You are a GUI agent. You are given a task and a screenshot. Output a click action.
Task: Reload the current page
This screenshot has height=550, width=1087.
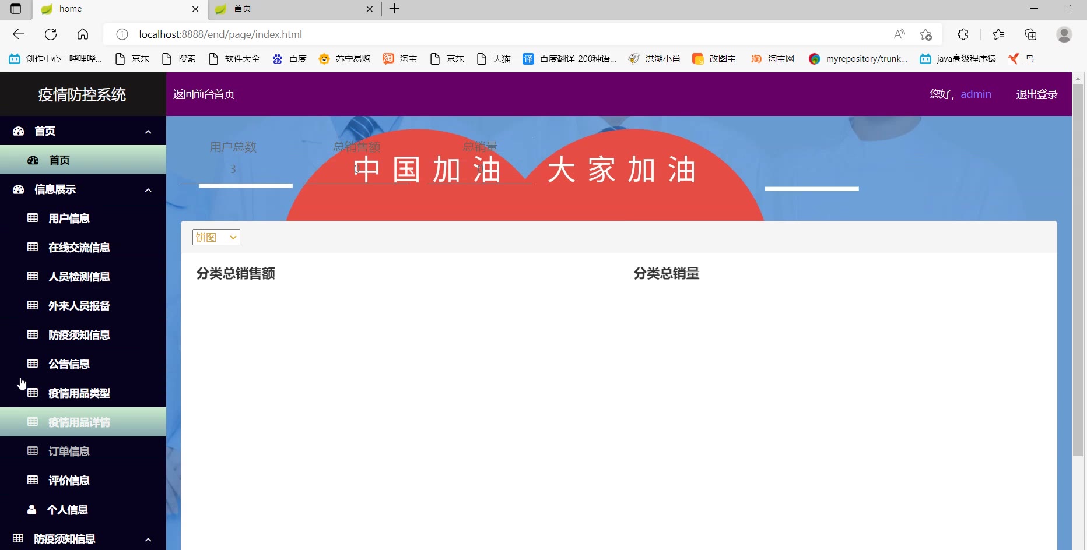pyautogui.click(x=51, y=34)
